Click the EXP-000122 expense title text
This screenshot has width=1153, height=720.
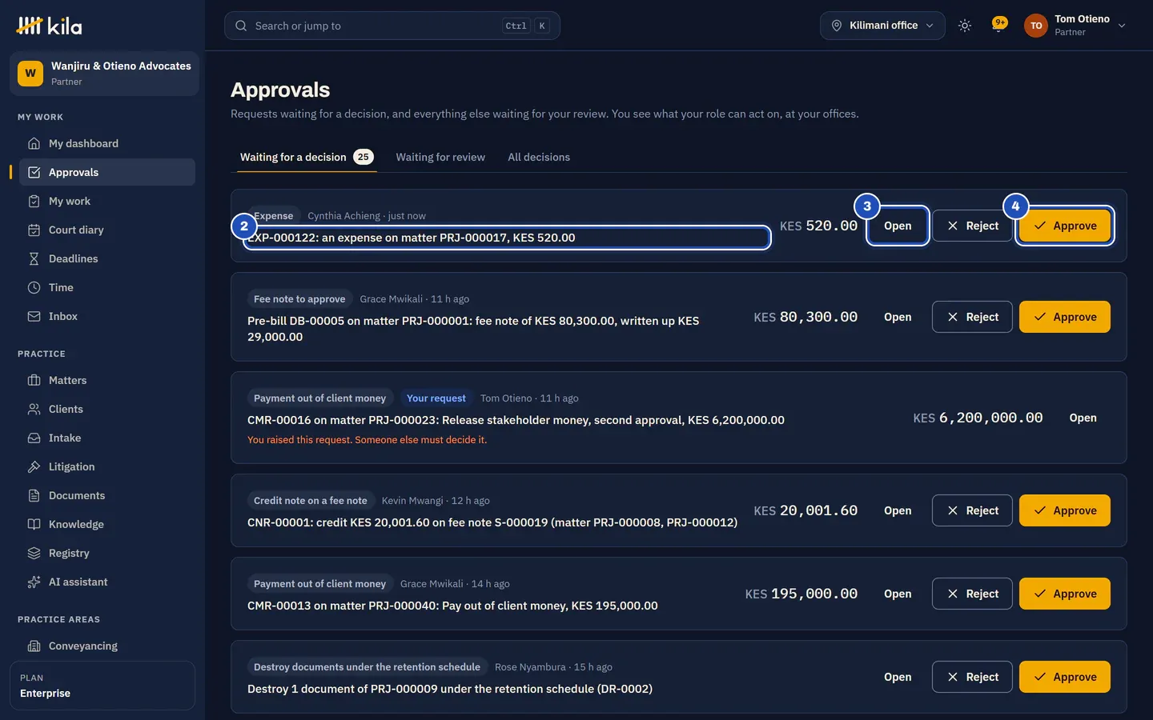tap(412, 238)
